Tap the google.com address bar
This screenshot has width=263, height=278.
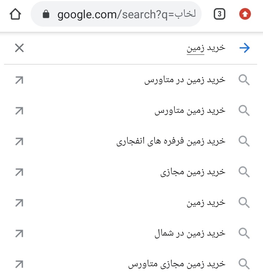pos(116,14)
